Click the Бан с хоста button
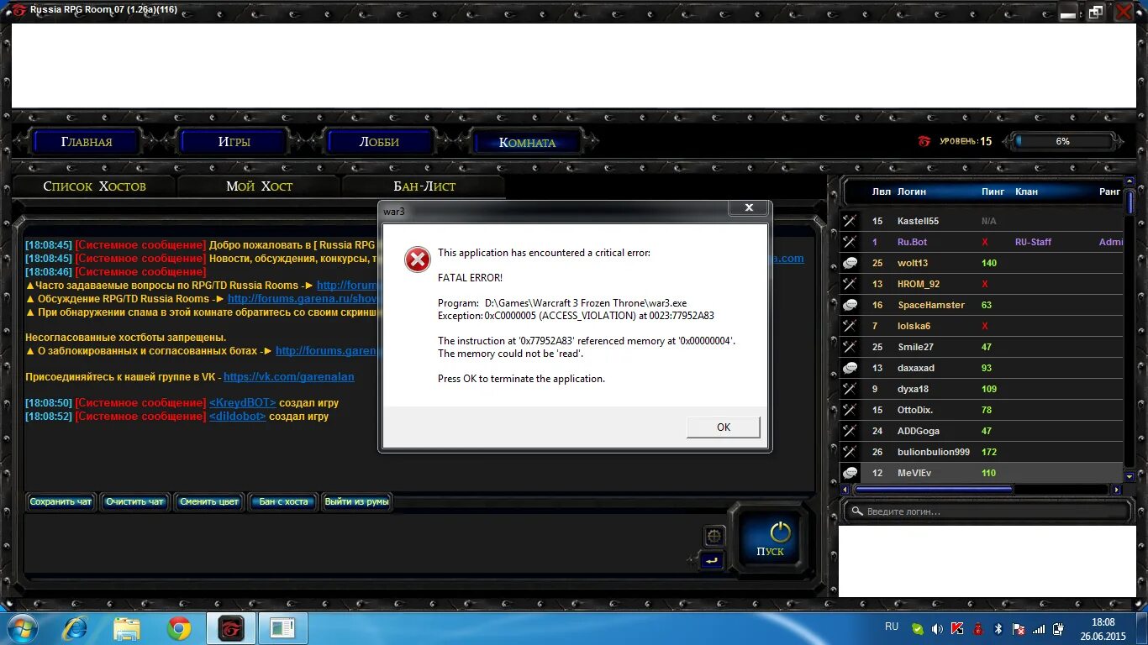The image size is (1148, 645). click(283, 502)
